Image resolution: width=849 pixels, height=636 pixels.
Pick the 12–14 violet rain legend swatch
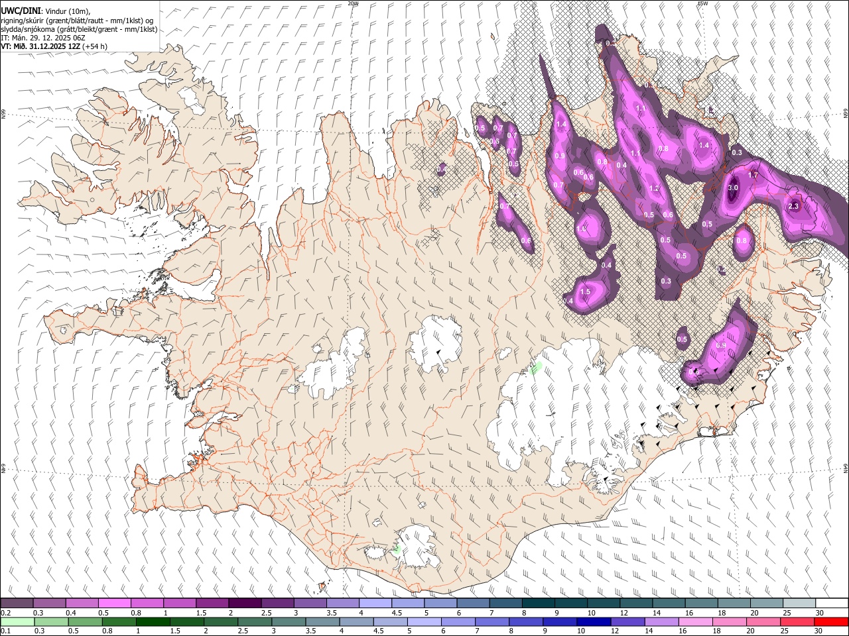(627, 621)
